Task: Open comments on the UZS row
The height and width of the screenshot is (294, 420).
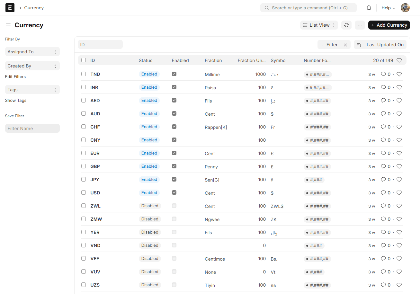Action: (386, 285)
